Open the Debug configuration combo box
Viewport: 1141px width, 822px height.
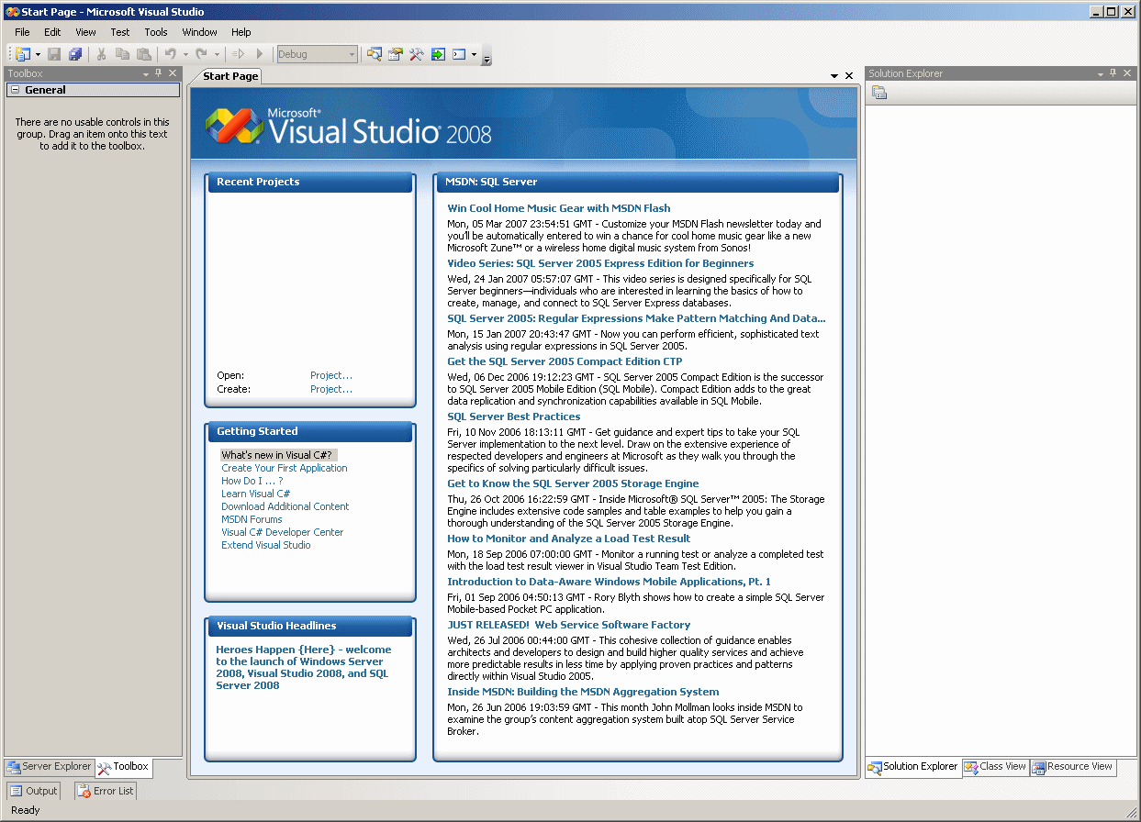tap(317, 54)
